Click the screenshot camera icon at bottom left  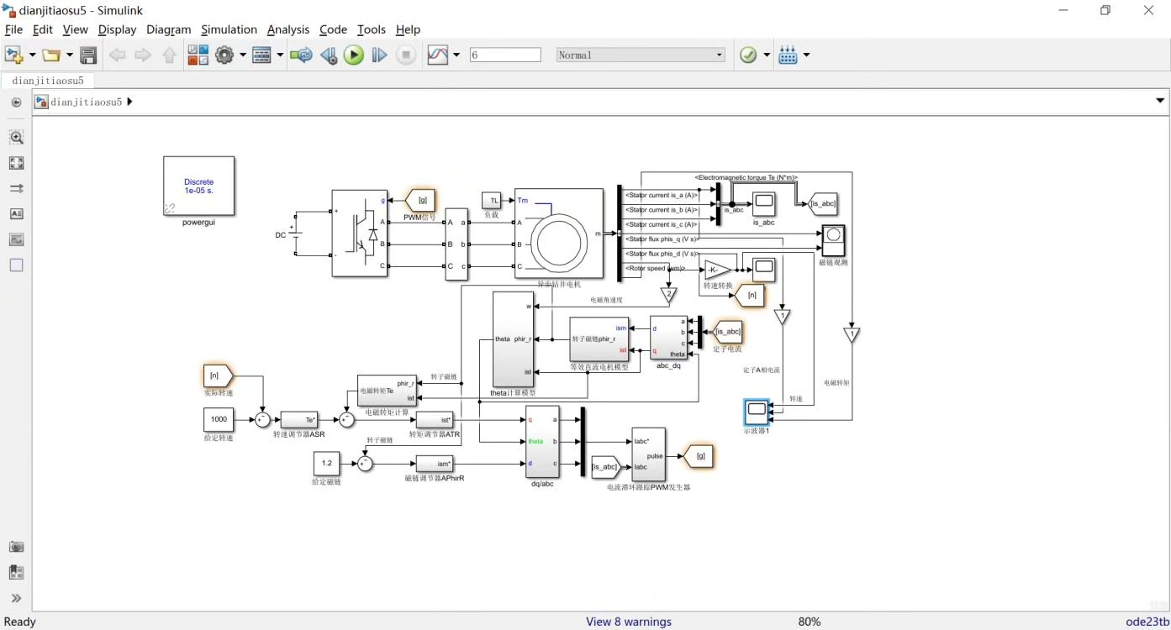[16, 546]
